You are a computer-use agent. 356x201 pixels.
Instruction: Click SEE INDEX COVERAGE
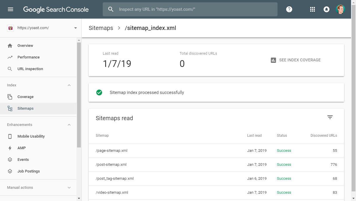pos(300,60)
